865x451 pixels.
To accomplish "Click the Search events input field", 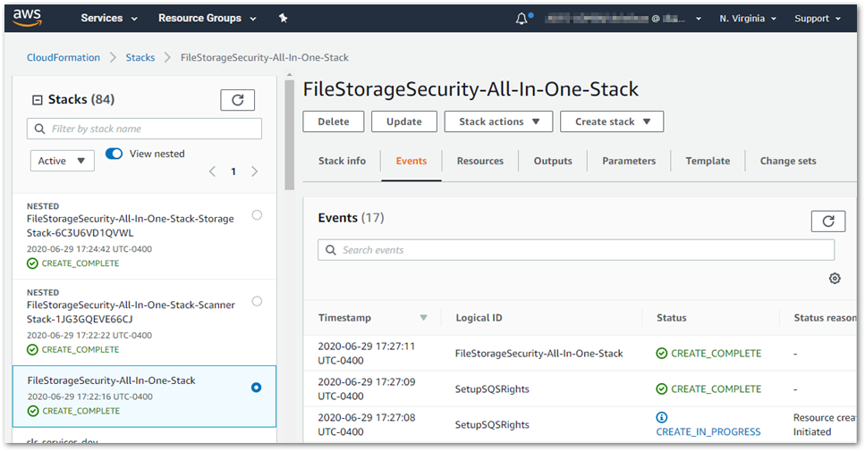I will [x=576, y=250].
